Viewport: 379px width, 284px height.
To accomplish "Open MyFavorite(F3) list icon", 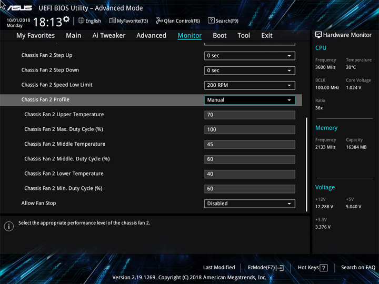I will click(x=113, y=21).
